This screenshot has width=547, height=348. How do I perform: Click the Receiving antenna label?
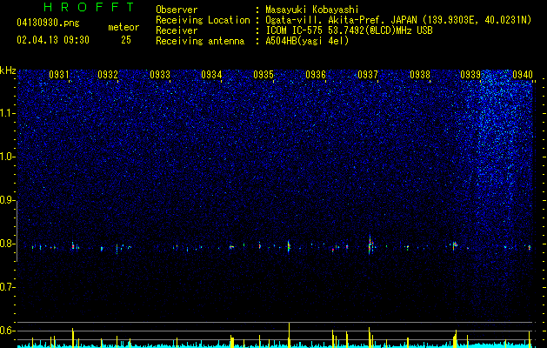click(200, 41)
